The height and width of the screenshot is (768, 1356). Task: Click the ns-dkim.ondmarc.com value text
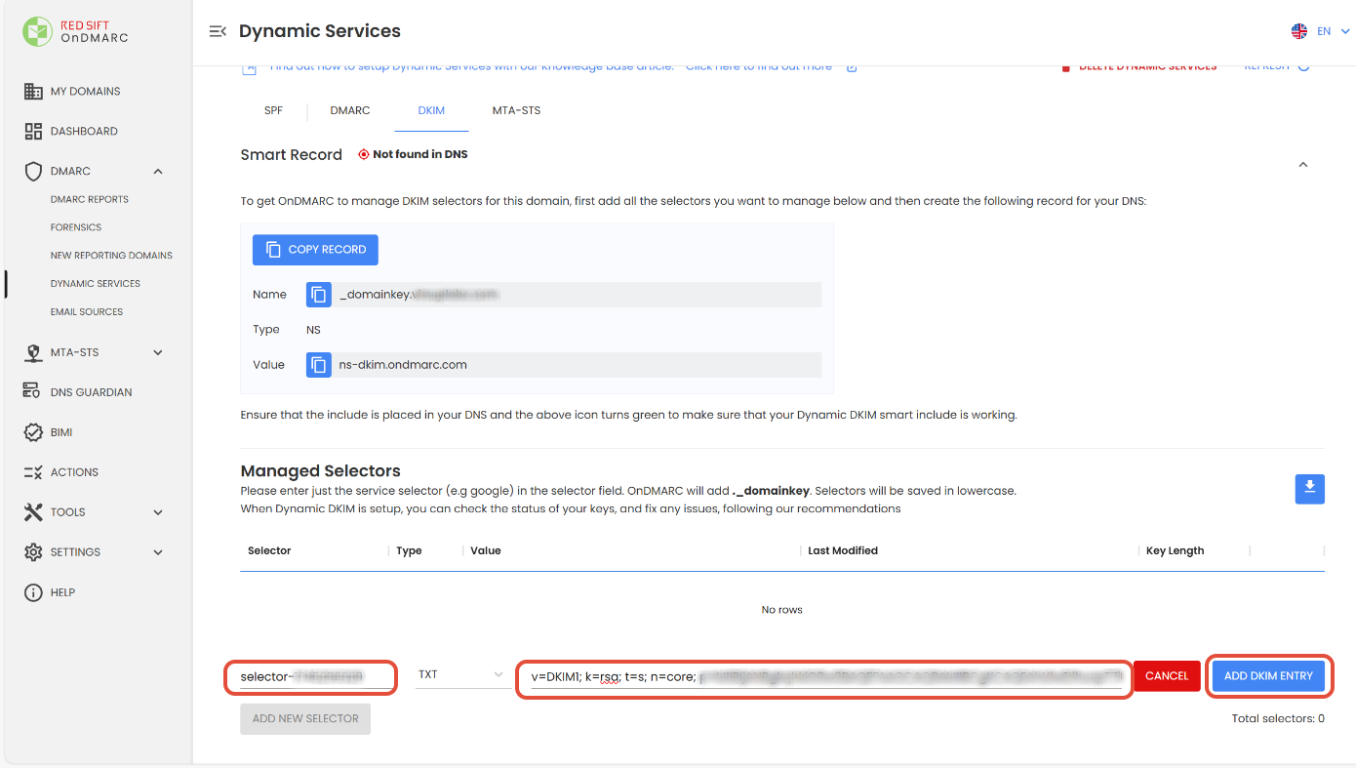click(403, 365)
